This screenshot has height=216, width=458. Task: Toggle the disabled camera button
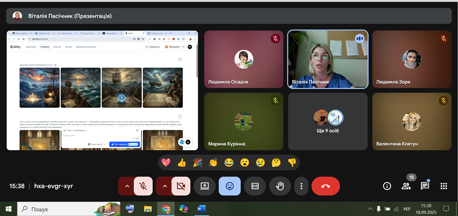[181, 186]
